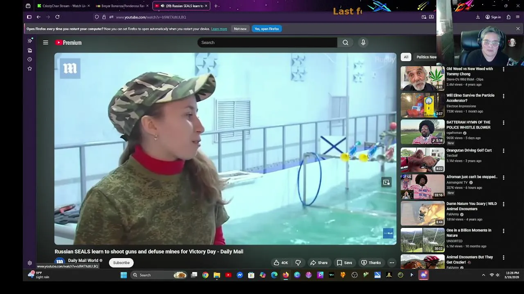Go to the YouTube Premium home logo
This screenshot has height=294, width=524.
click(68, 42)
